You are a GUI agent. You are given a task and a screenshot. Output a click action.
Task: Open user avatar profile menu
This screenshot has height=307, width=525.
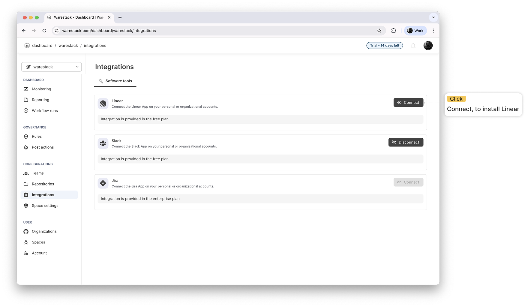click(428, 46)
